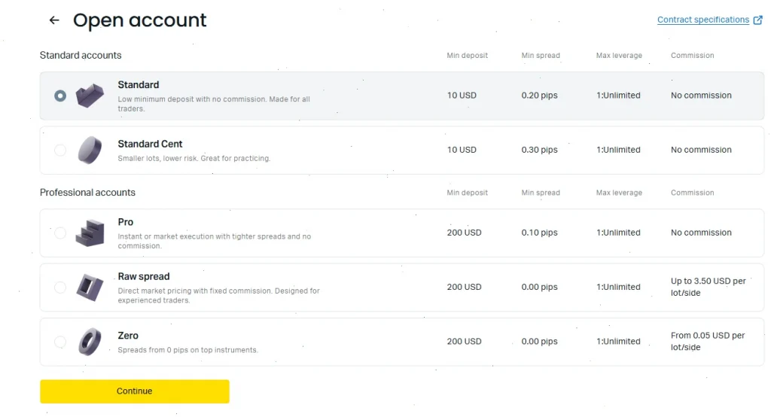Click the Standard account icon
Viewport: 771px width, 417px height.
coord(90,96)
